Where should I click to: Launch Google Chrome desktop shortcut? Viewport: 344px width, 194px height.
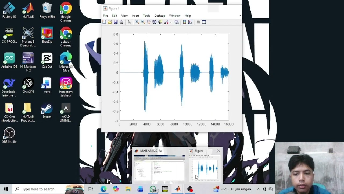click(x=66, y=12)
